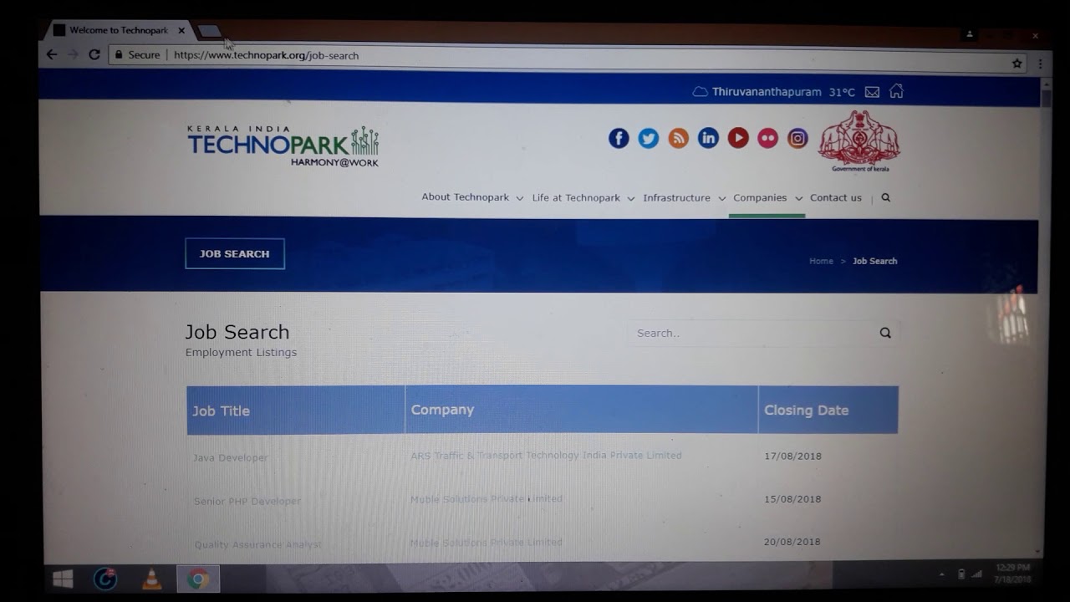Click the taskbar clock
Screen dimensions: 1070x602
[1012, 574]
